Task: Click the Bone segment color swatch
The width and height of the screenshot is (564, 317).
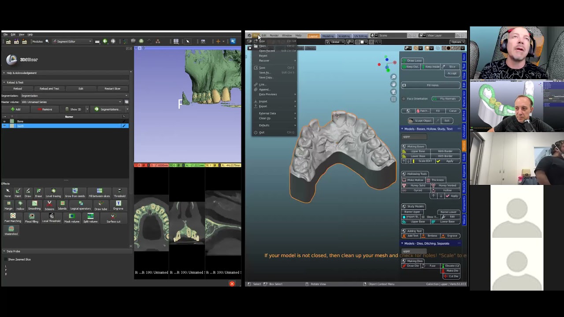Action: (12, 121)
